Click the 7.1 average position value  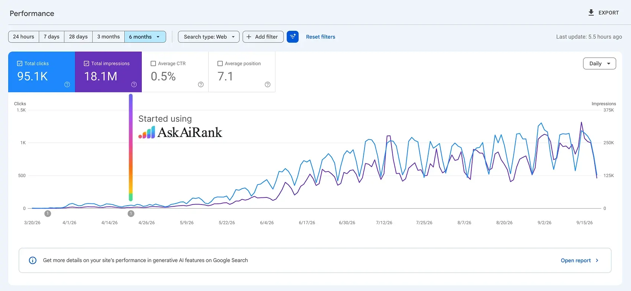[225, 76]
